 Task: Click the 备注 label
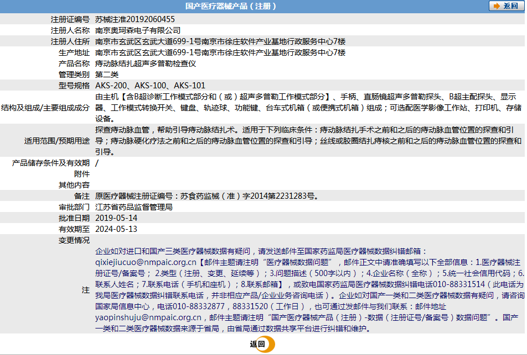[82, 197]
